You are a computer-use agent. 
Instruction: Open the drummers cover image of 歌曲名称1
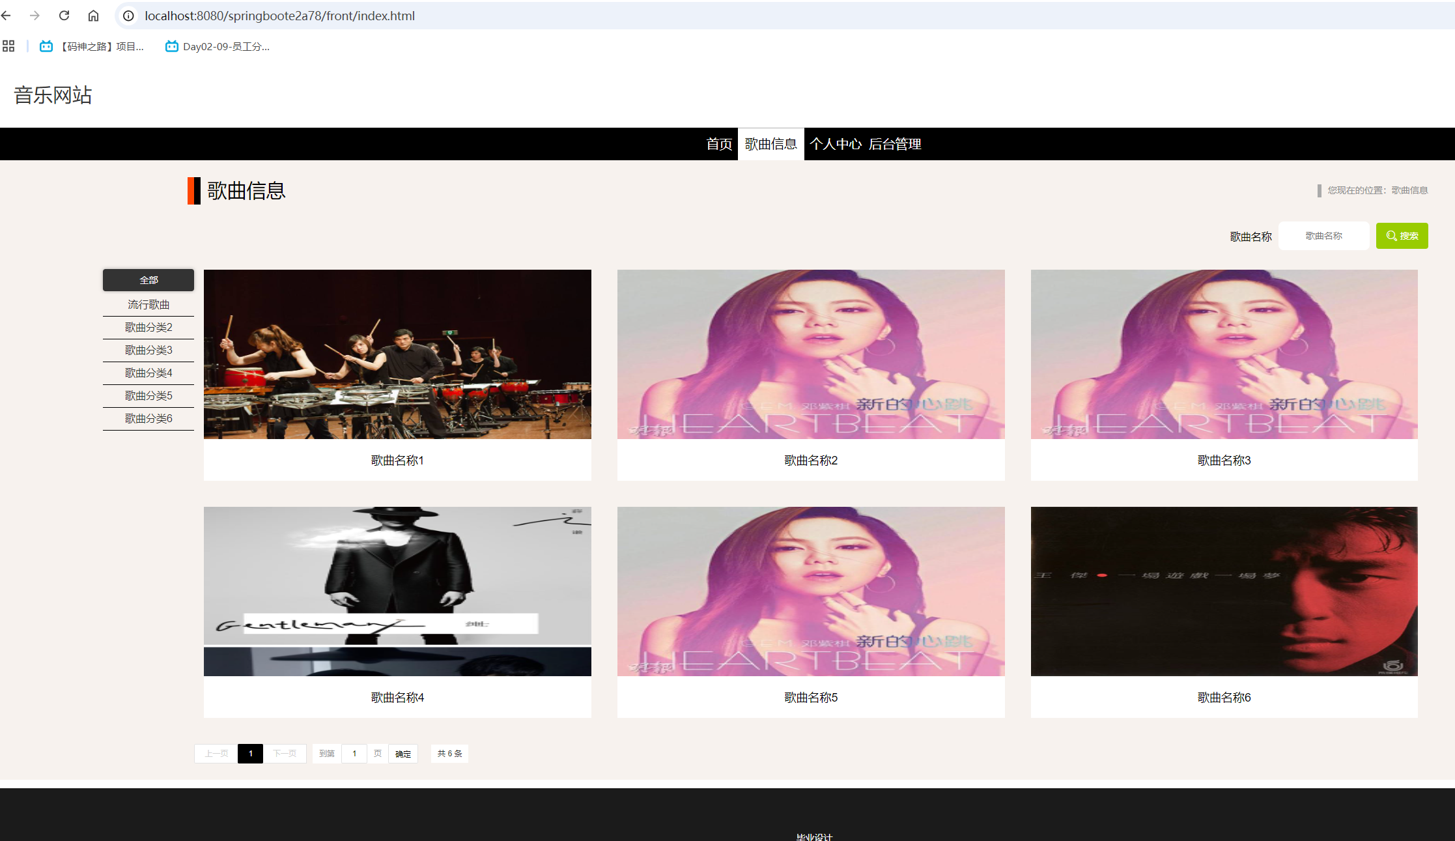pyautogui.click(x=397, y=354)
